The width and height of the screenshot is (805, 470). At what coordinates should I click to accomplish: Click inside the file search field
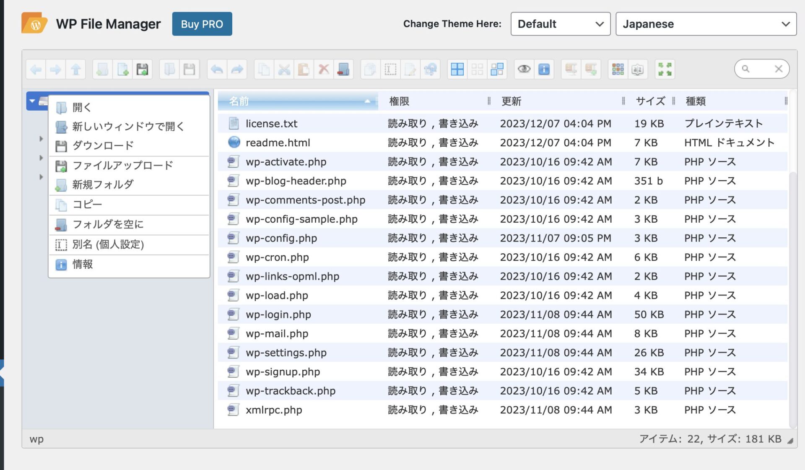pyautogui.click(x=761, y=69)
